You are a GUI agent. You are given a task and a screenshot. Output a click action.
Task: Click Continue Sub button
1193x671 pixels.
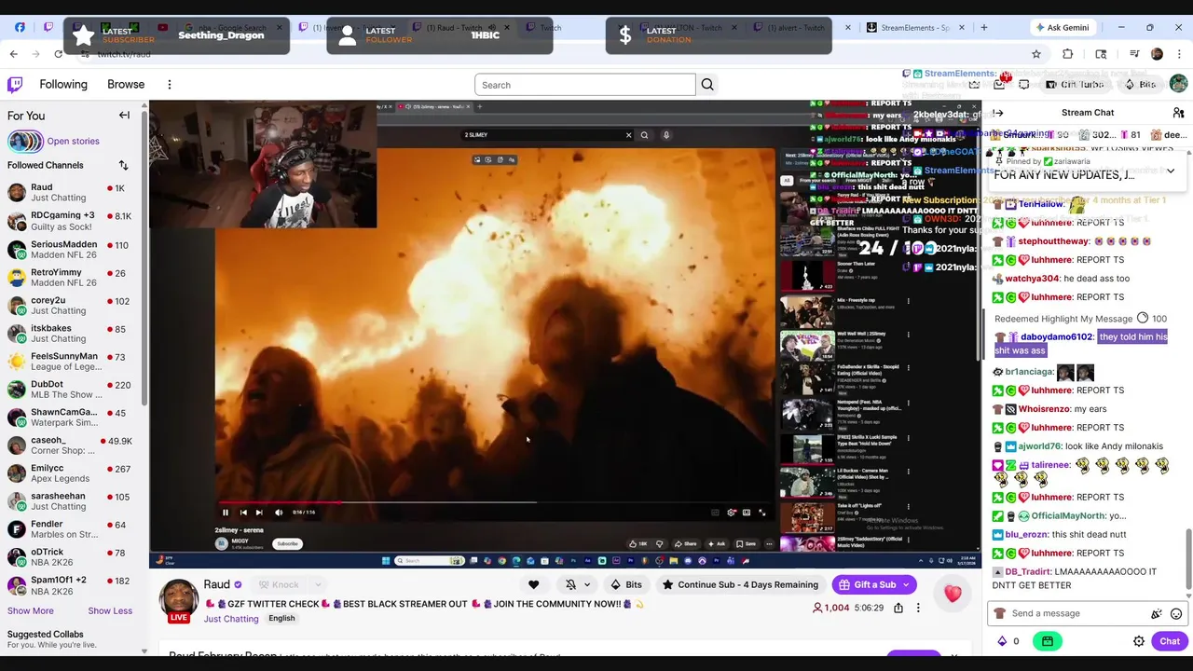[739, 585]
